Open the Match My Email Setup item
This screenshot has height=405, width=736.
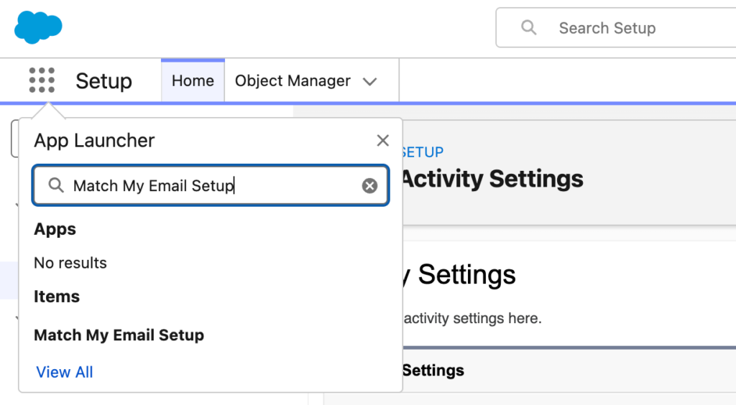tap(119, 335)
